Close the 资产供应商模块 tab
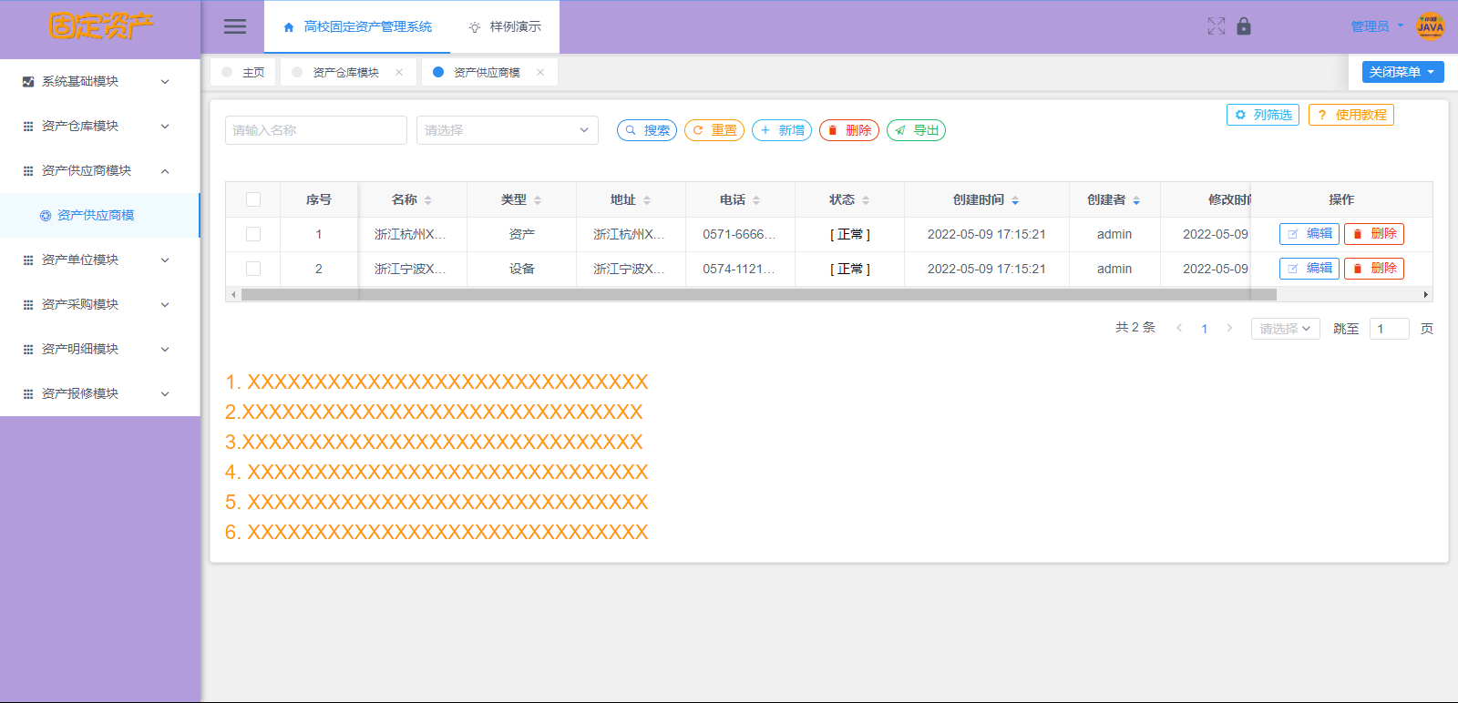 point(540,73)
